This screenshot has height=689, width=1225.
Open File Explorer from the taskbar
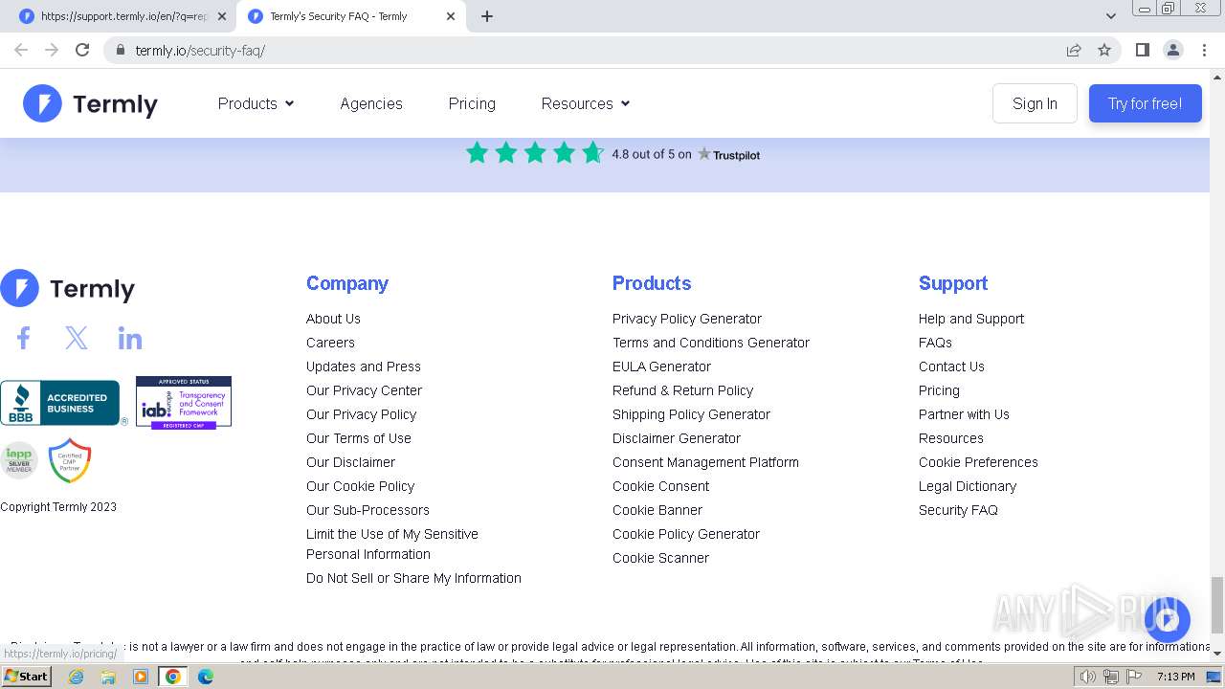click(x=108, y=677)
